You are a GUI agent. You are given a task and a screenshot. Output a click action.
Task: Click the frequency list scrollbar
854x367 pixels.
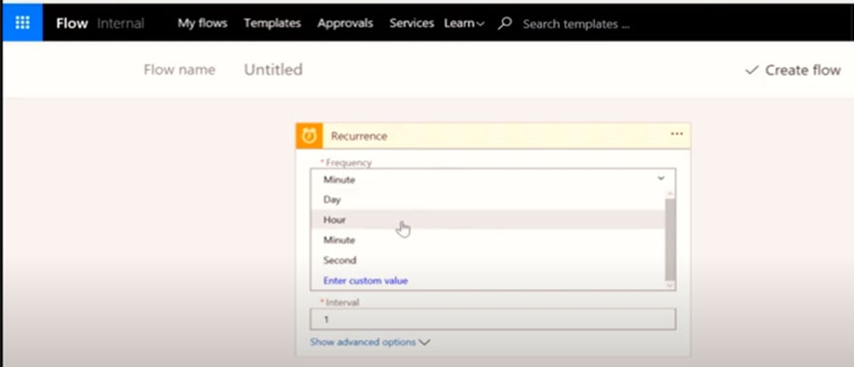point(670,240)
